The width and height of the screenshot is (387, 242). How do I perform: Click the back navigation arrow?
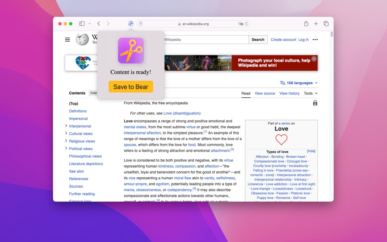[99, 23]
